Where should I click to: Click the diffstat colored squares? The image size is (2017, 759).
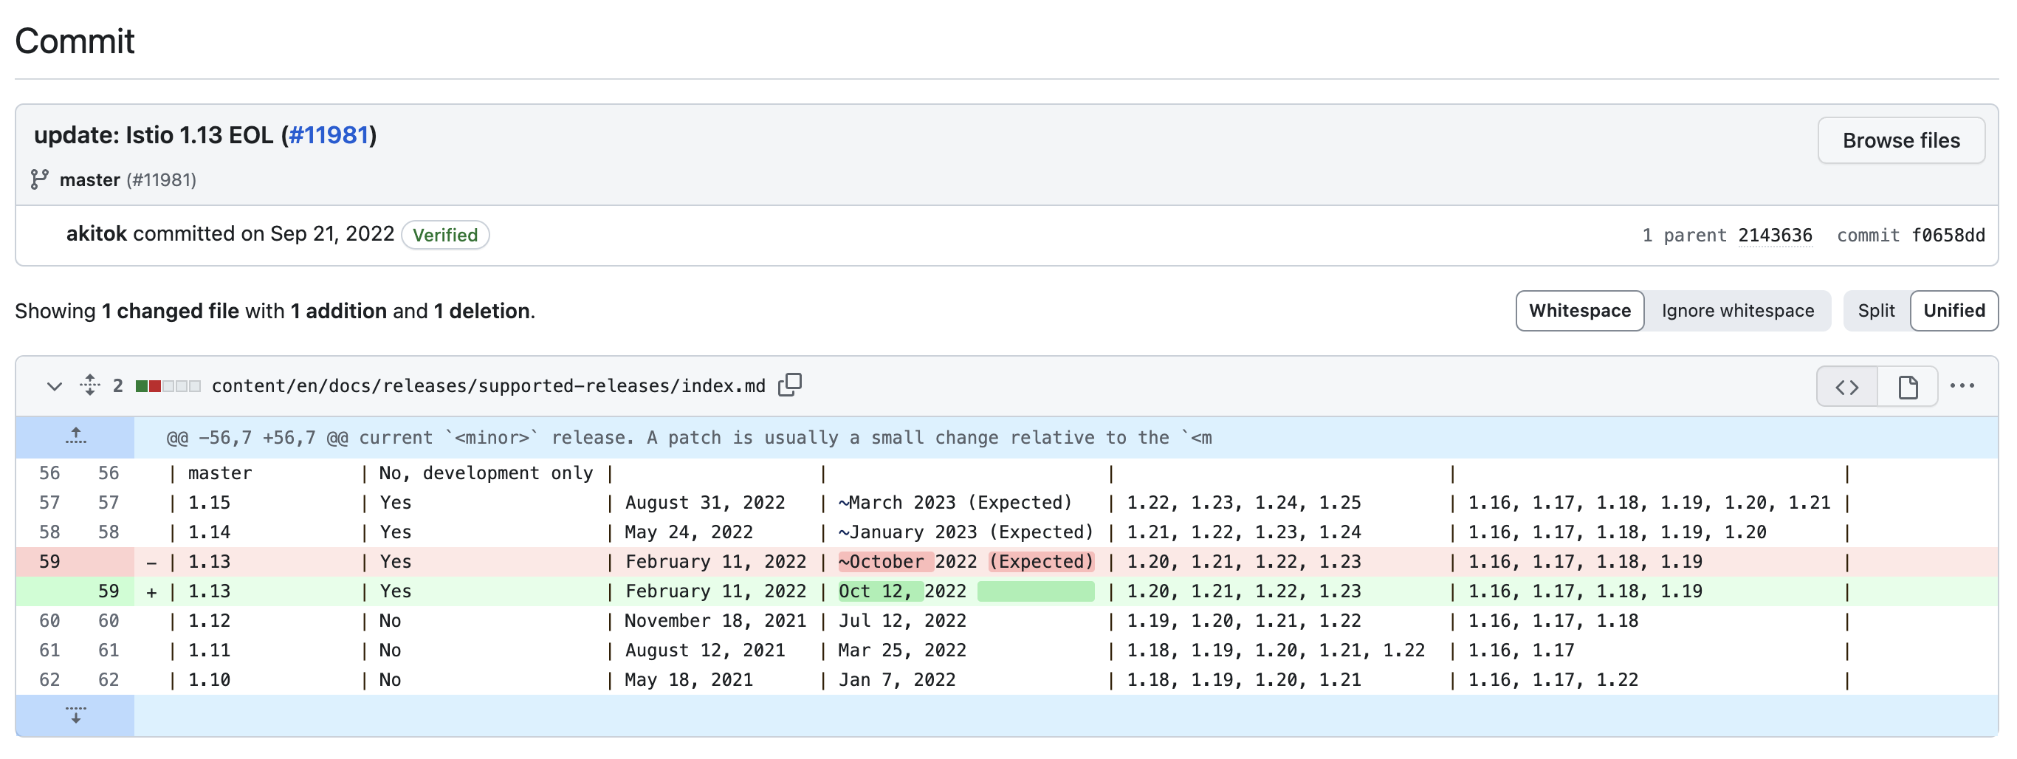point(168,386)
